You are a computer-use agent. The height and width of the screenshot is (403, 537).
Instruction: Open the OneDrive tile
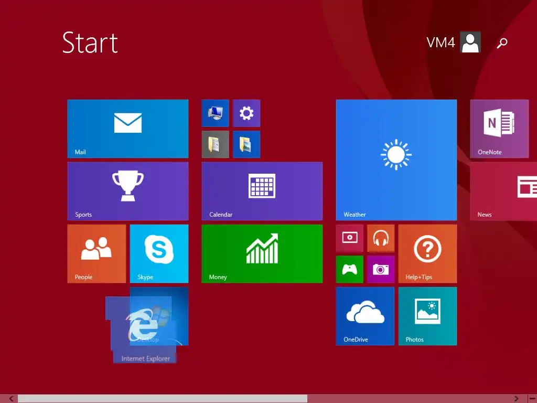pos(365,316)
